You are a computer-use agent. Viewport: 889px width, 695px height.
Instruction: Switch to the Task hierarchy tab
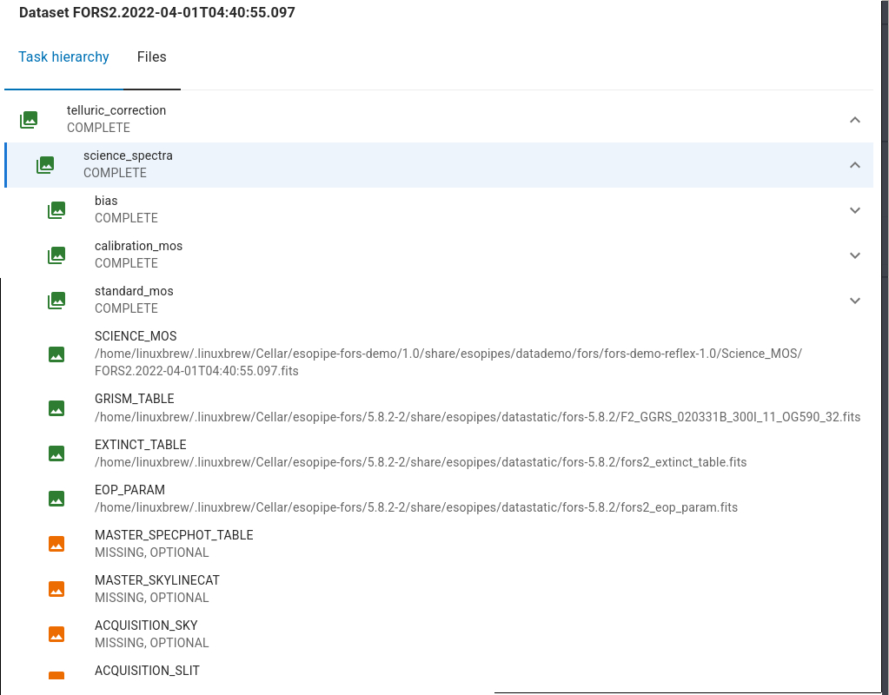pos(63,57)
